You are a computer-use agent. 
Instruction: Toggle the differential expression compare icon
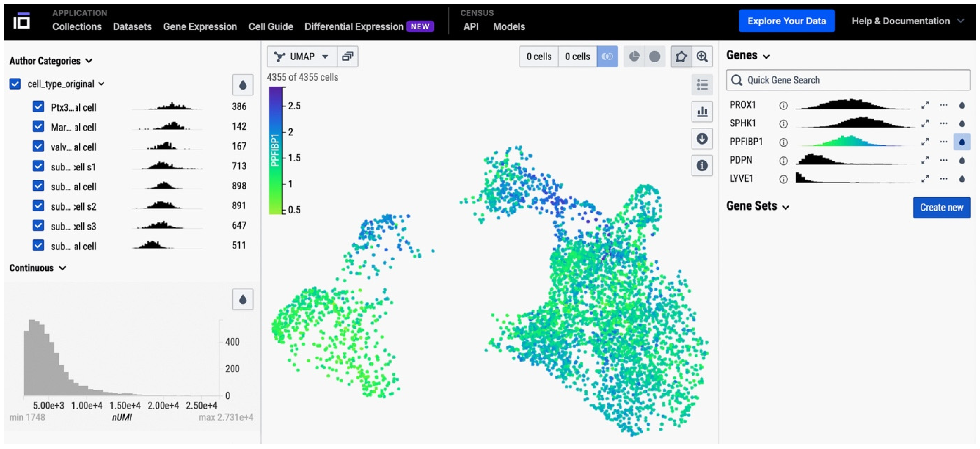pyautogui.click(x=607, y=57)
